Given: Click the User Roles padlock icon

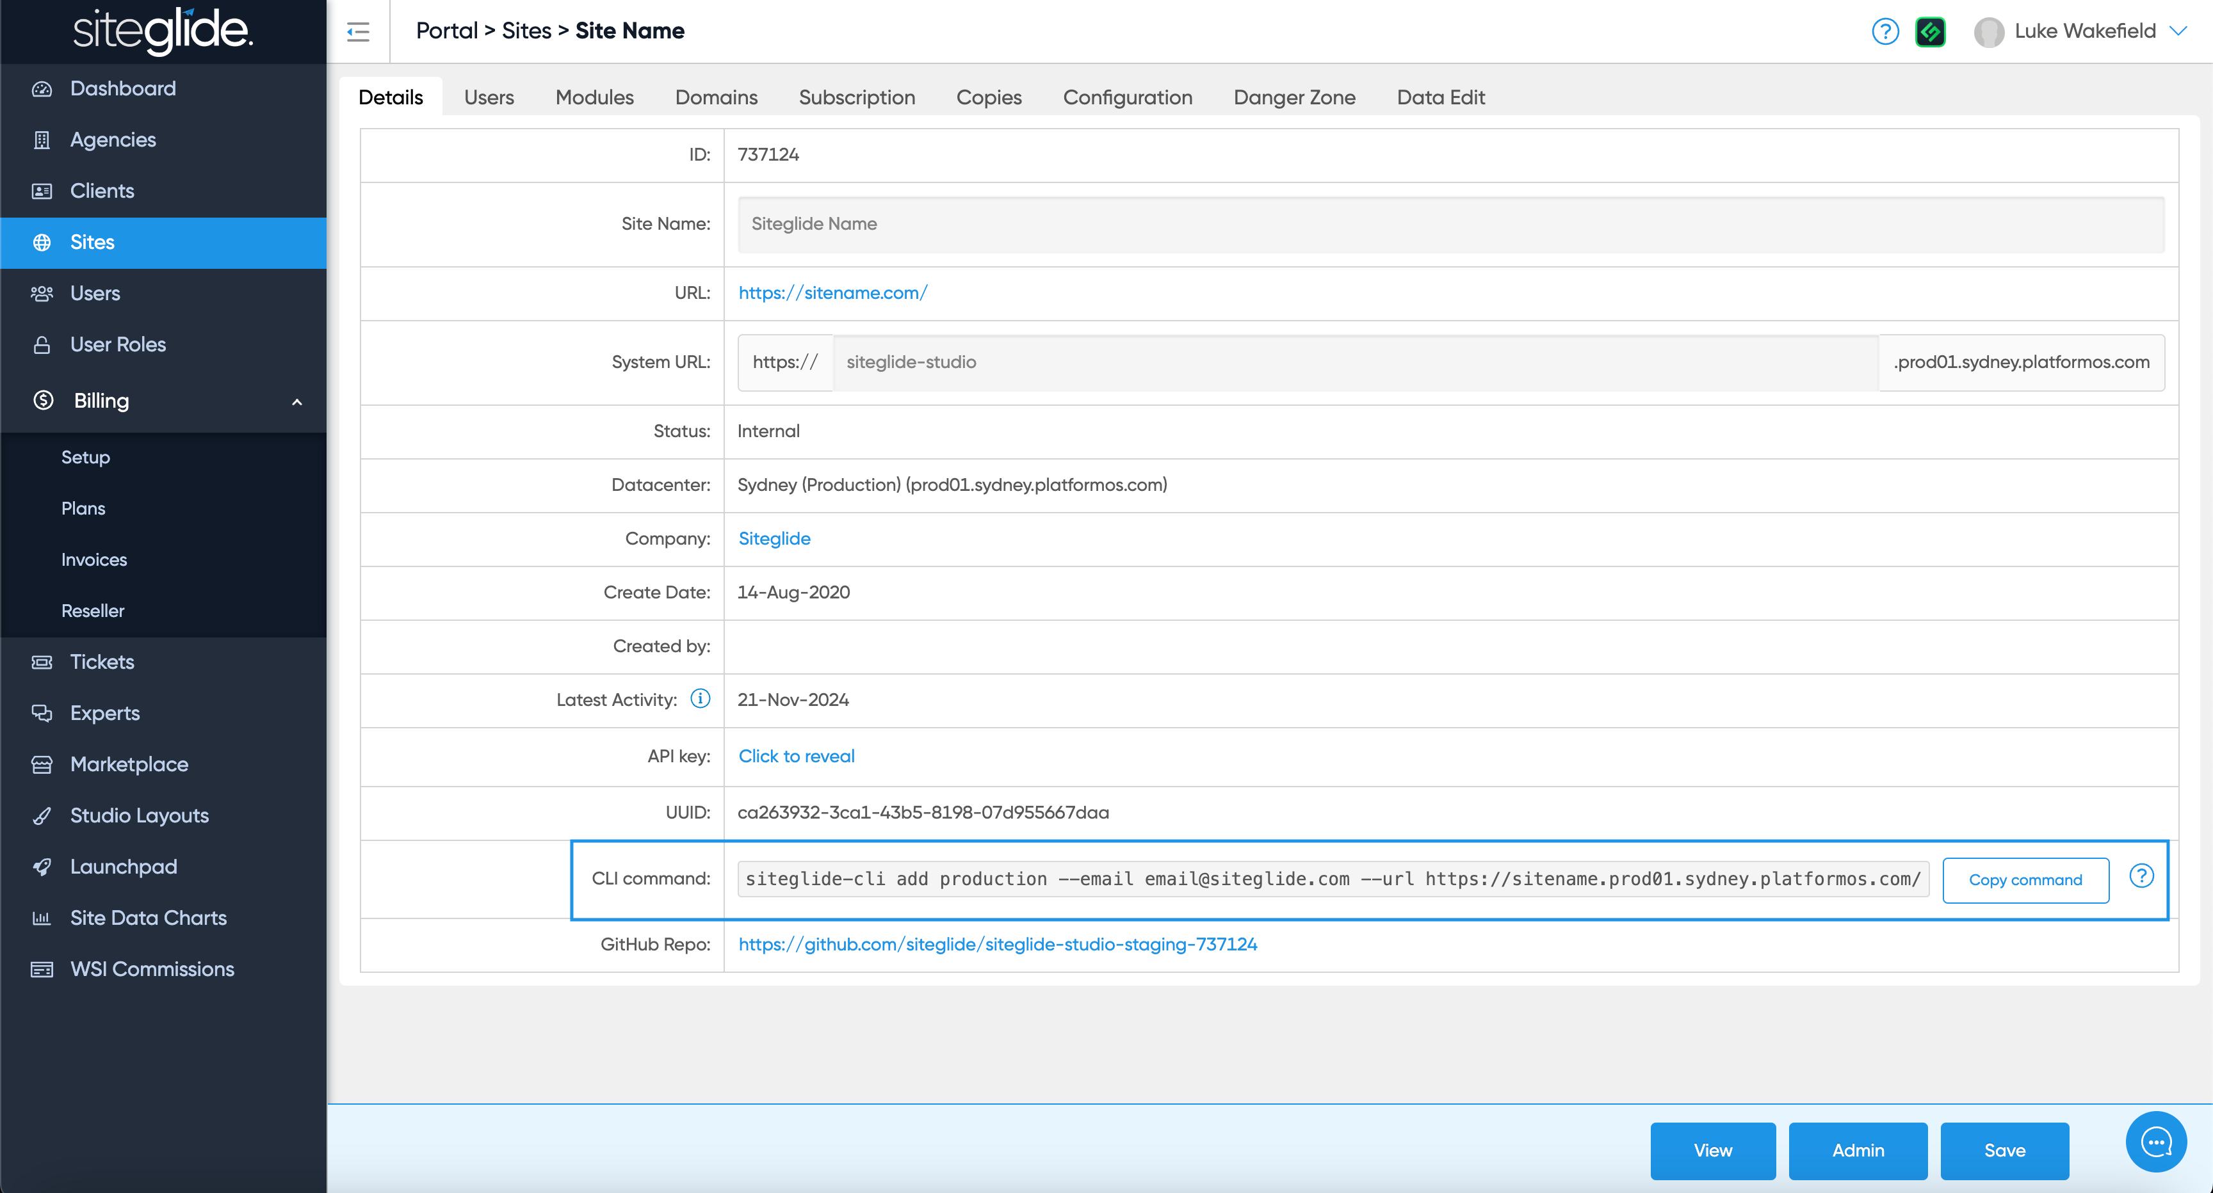Looking at the screenshot, I should [x=41, y=344].
